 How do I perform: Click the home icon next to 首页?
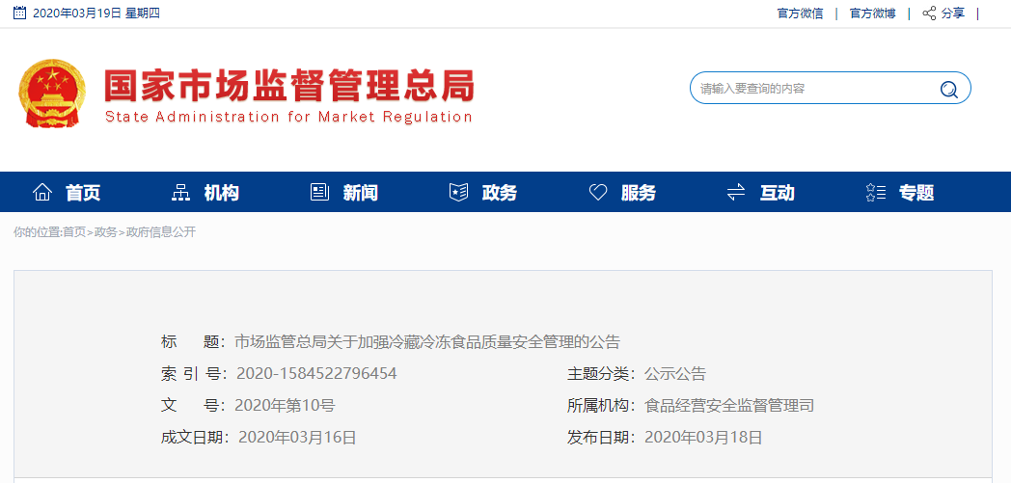[x=42, y=192]
